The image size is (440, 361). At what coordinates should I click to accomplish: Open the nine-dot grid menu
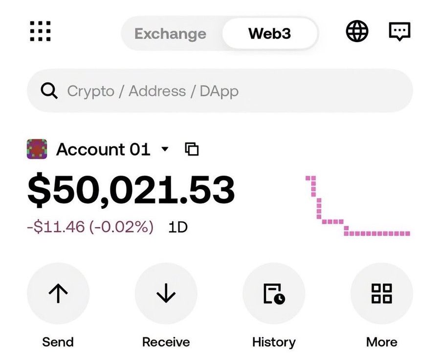40,32
